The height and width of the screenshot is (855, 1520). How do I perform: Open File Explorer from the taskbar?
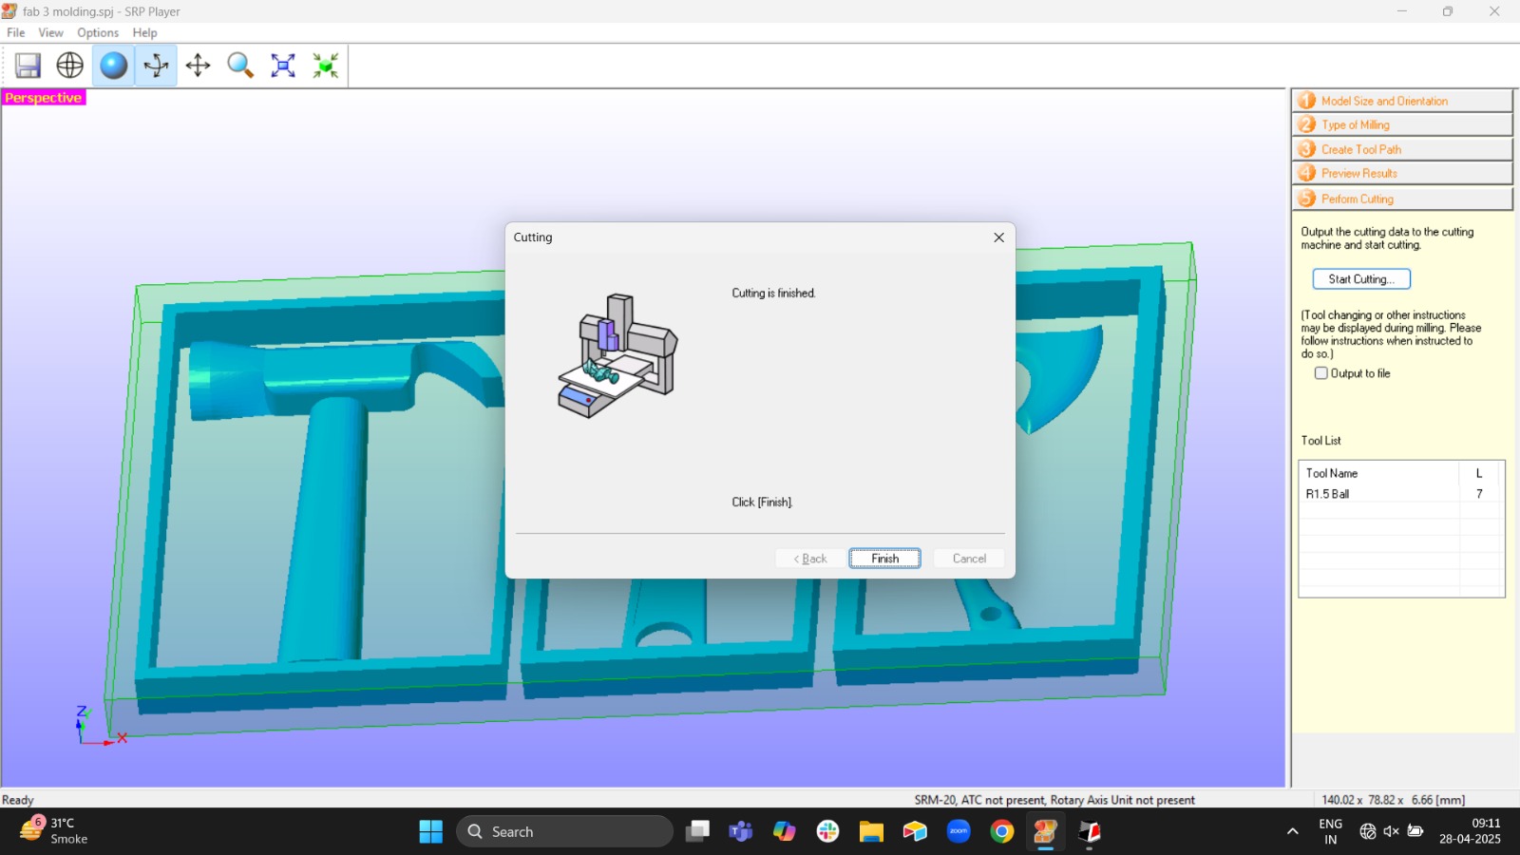point(871,831)
